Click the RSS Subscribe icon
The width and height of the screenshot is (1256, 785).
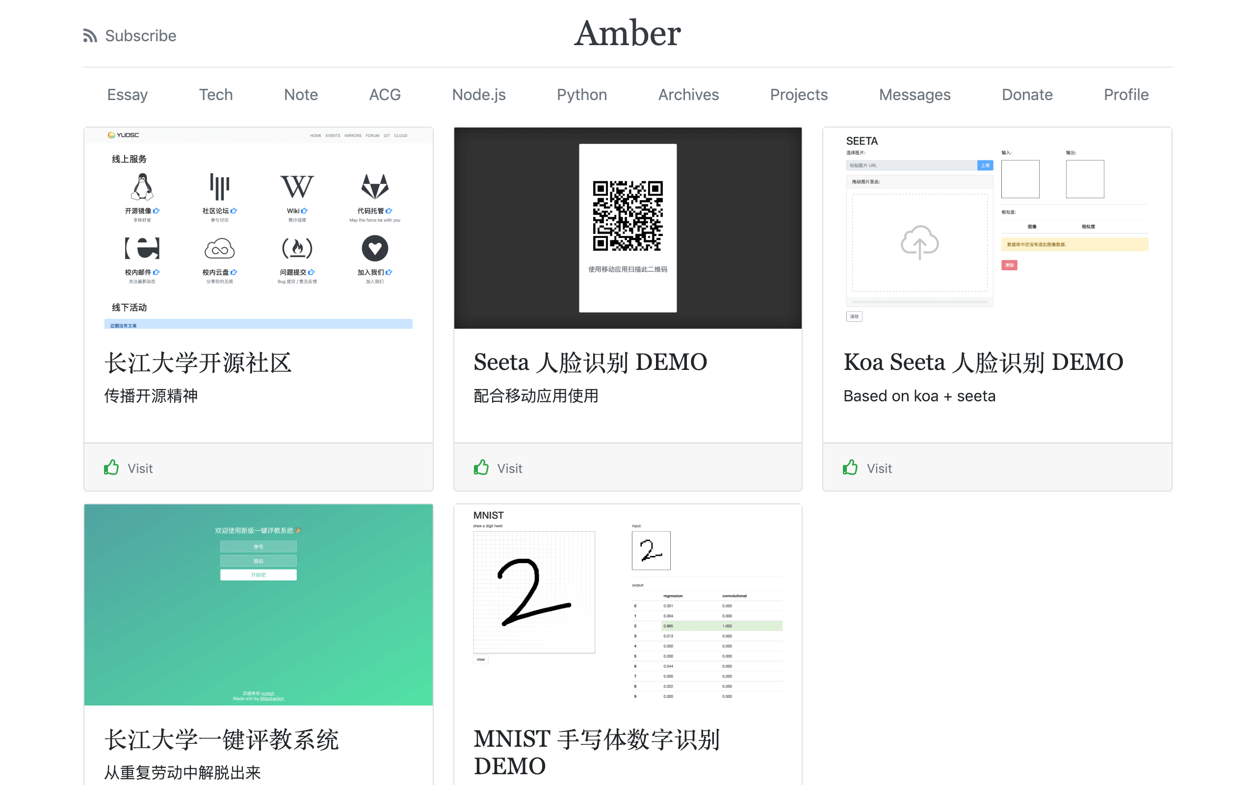[90, 36]
